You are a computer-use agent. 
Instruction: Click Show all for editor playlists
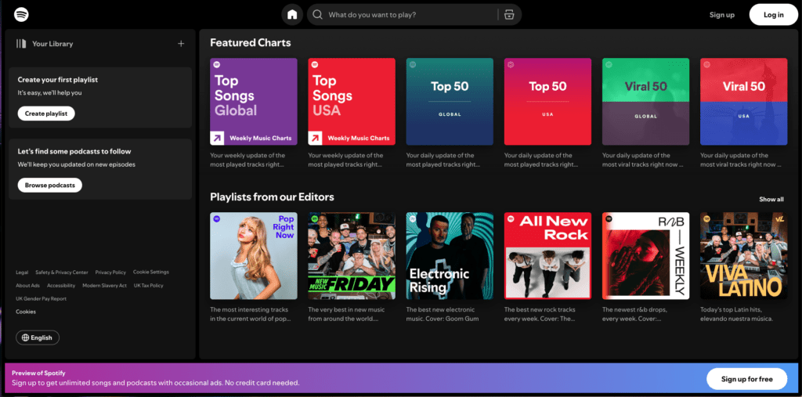pyautogui.click(x=771, y=200)
